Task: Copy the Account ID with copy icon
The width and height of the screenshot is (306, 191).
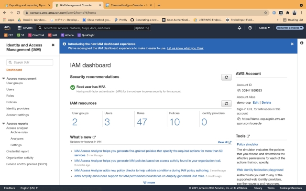Action: pos(239,90)
